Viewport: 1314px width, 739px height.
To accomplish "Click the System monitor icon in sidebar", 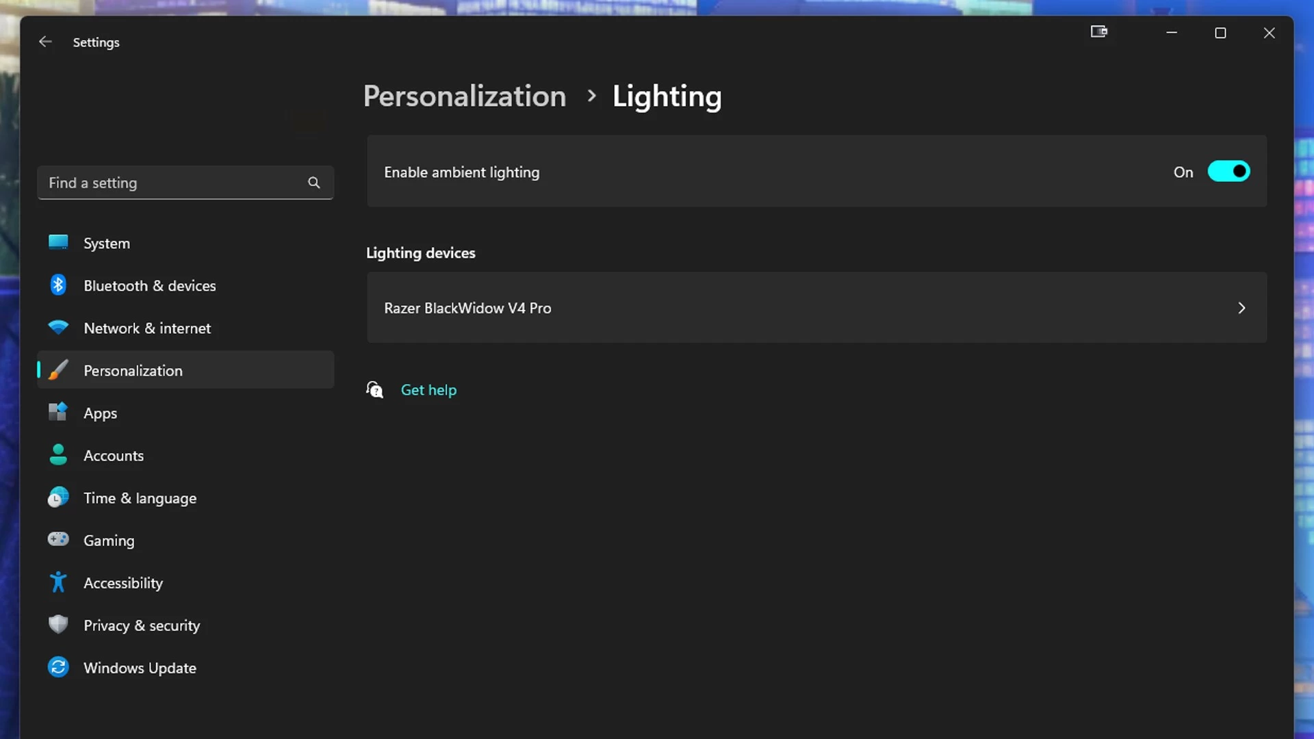I will 58,242.
